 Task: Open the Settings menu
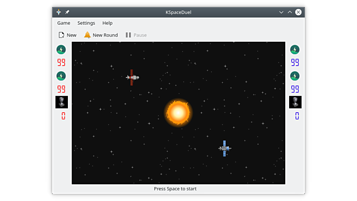pos(86,23)
